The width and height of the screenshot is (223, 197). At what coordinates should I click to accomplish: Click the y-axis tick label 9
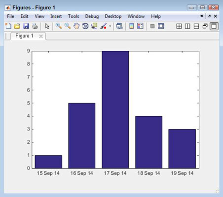click(29, 51)
